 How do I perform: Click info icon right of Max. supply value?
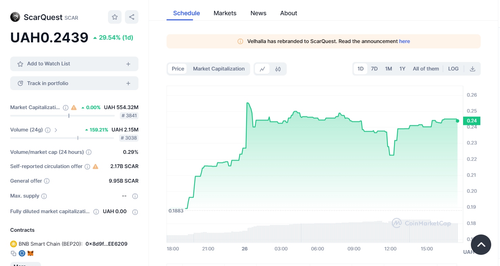[x=135, y=196]
